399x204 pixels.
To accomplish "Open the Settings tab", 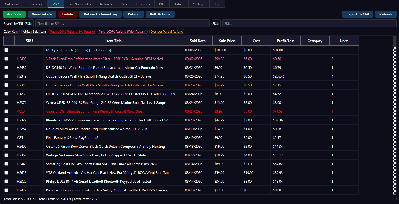I will 199,4.
